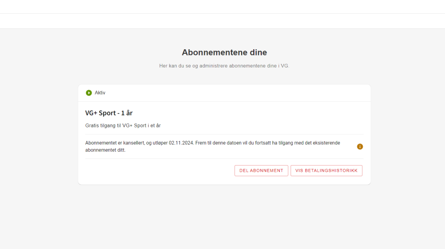Click the divider line under the Gratis tilgang text
This screenshot has height=249, width=445.
(224, 134)
